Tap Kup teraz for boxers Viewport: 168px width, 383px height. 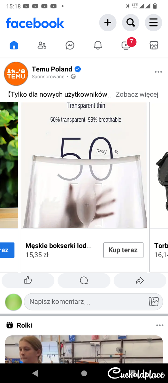tap(123, 250)
